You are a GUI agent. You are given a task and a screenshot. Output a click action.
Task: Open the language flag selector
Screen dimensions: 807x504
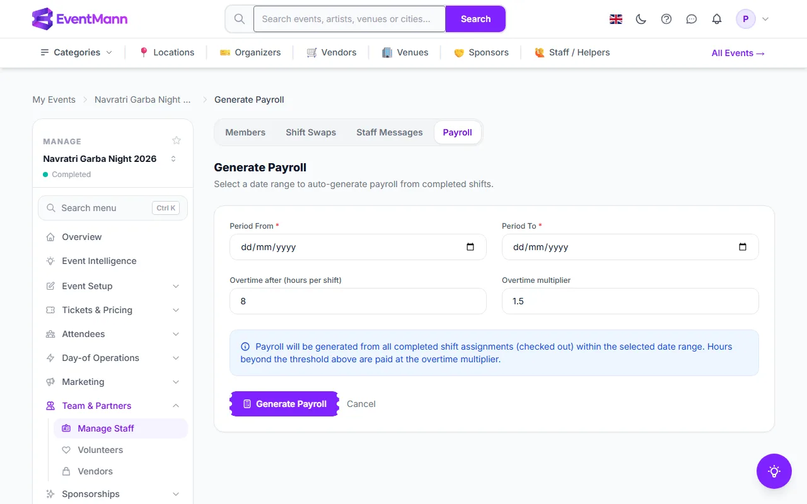point(616,19)
